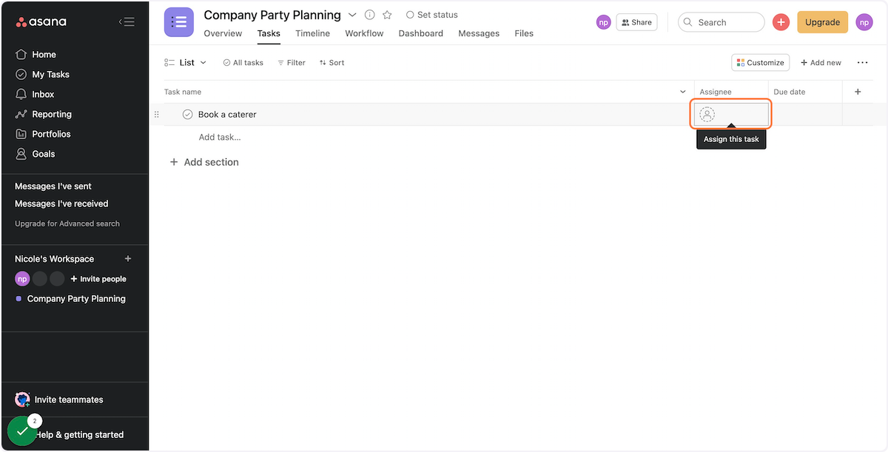Open the Filter options
Viewport: 888px width, 452px height.
pos(292,63)
